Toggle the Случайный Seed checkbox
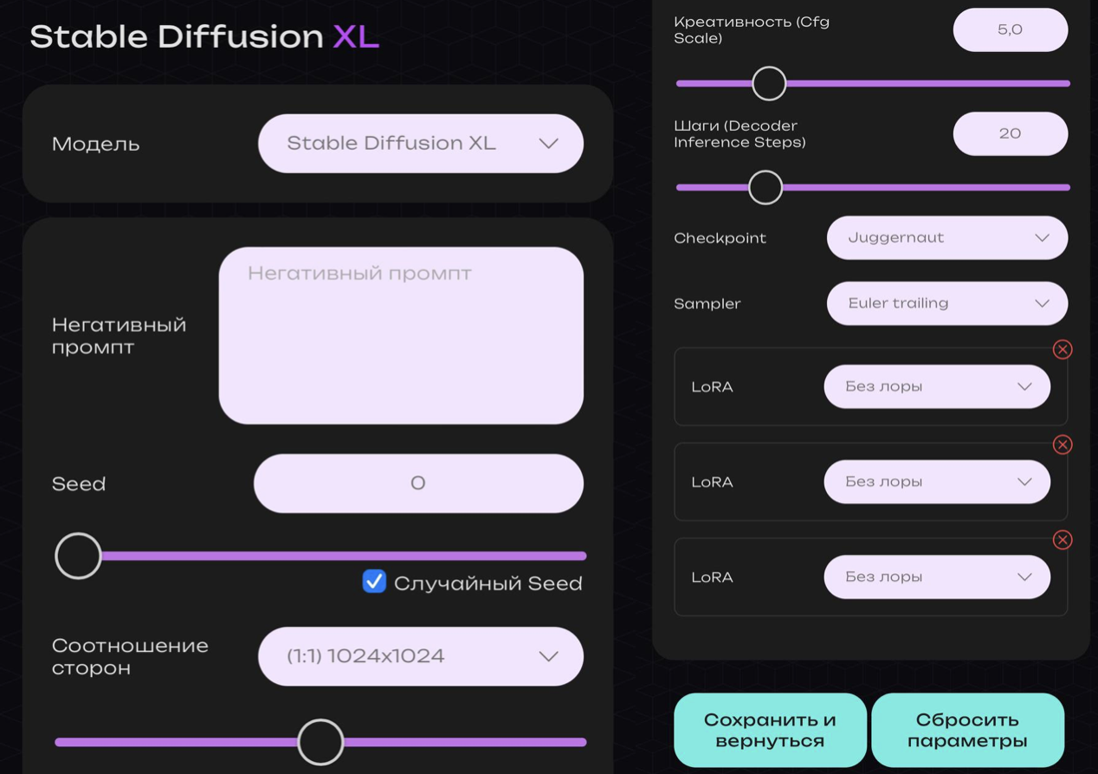Screen dimensions: 1098x774 (374, 582)
